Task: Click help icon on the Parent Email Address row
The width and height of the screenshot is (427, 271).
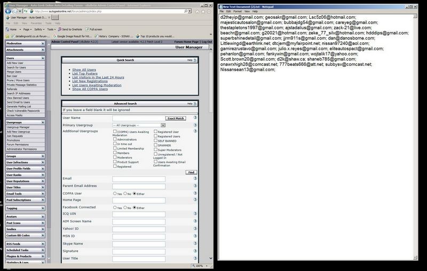Action: 195,185
